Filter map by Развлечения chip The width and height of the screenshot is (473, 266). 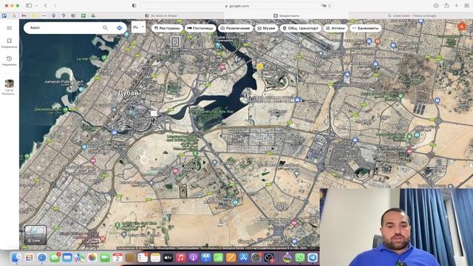pyautogui.click(x=235, y=28)
